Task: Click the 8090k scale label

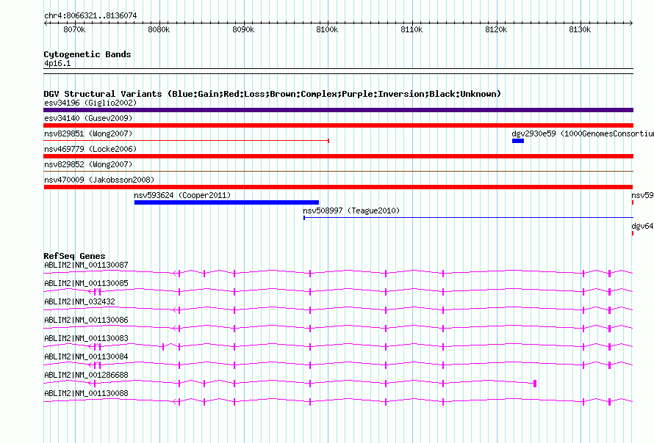Action: [x=243, y=29]
